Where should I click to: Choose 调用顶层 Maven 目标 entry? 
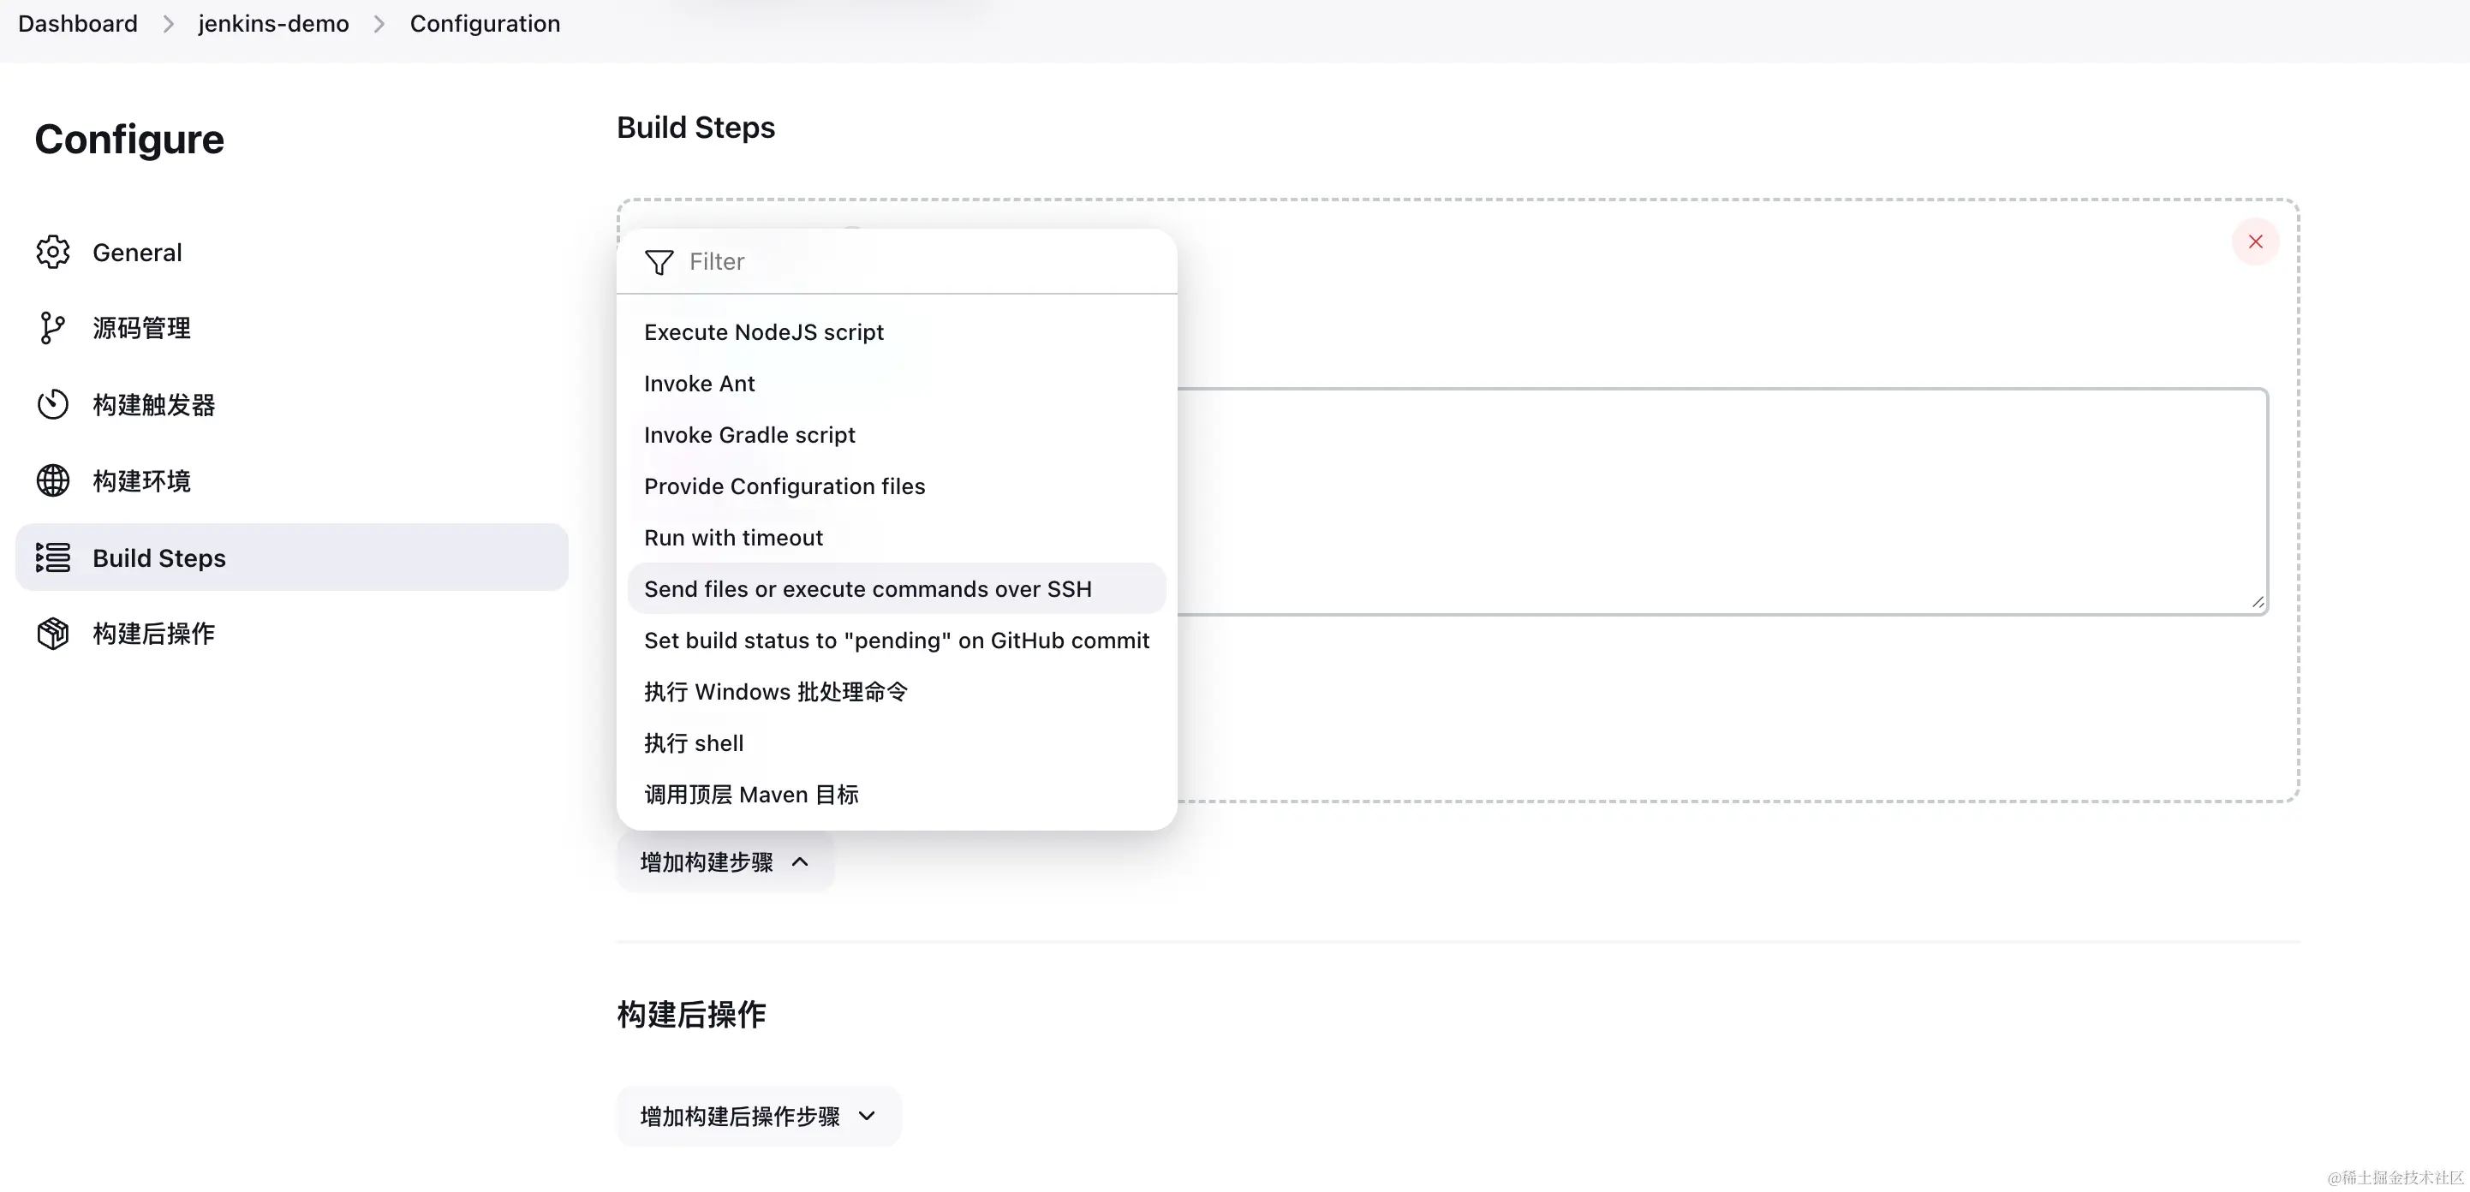point(751,794)
